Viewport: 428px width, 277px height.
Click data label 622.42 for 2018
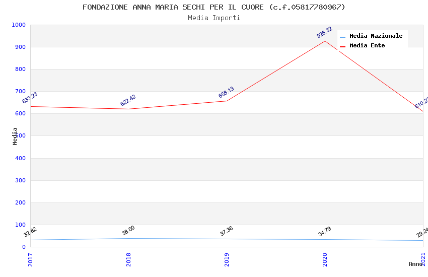coord(128,100)
